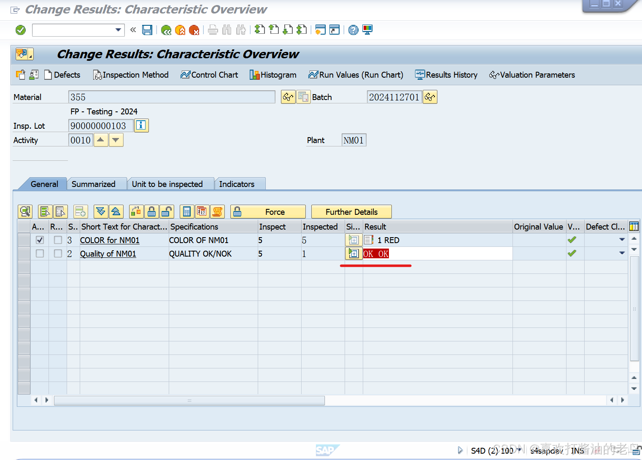Untick the A... checkbox for COLOR for NM01
This screenshot has width=642, height=460.
40,240
